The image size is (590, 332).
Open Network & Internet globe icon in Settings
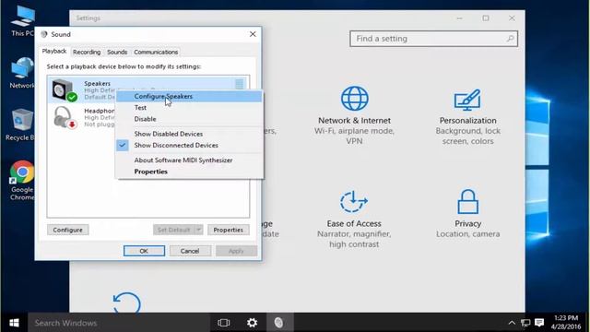coord(354,99)
